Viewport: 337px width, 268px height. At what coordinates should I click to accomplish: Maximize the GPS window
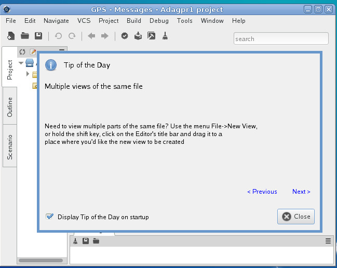[x=318, y=9]
